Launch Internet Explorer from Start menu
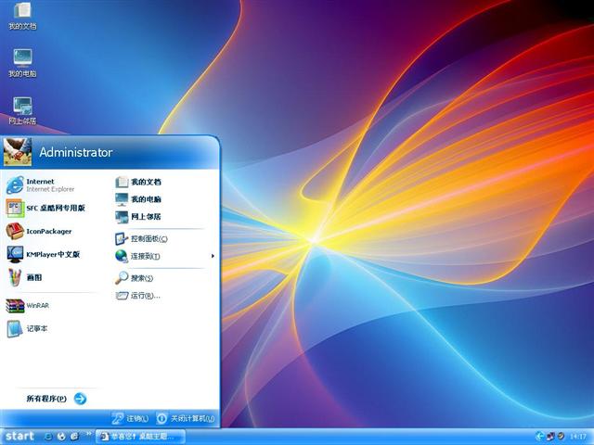Screen dimensions: 594x445 (53, 185)
